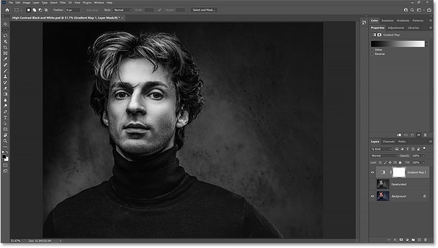
Task: Select the Move tool
Action: click(5, 24)
